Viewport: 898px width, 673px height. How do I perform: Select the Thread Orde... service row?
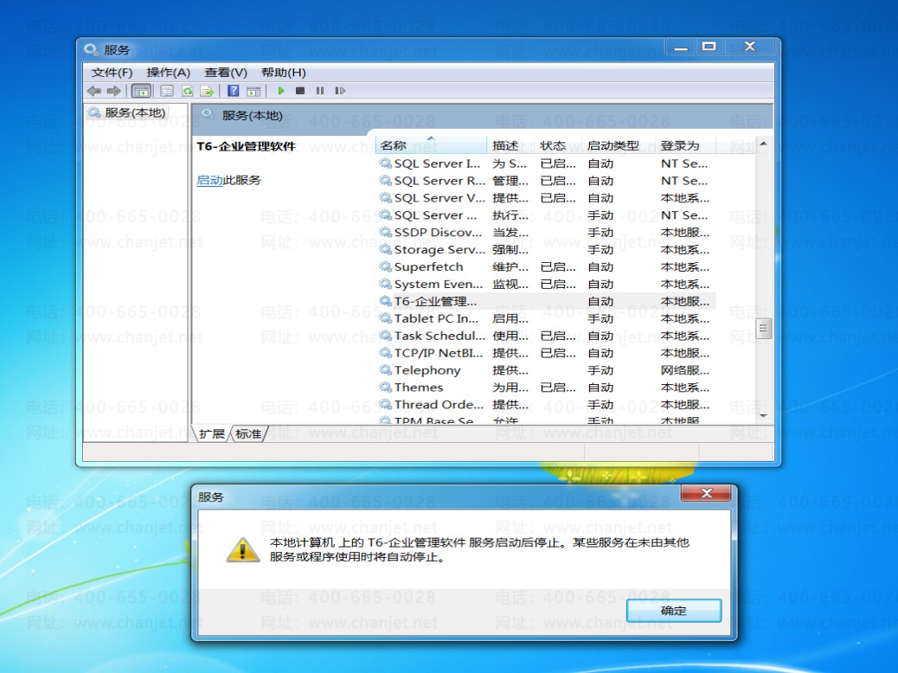tap(546, 404)
